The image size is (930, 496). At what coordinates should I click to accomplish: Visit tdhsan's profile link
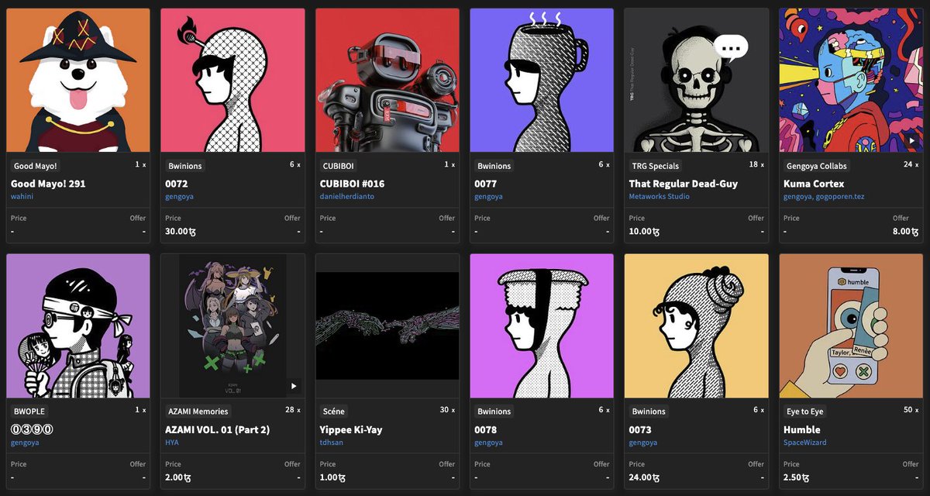coord(332,443)
